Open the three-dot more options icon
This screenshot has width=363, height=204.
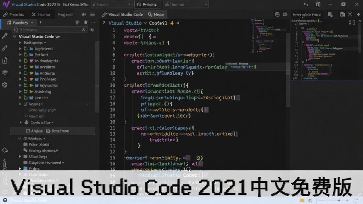[93, 22]
